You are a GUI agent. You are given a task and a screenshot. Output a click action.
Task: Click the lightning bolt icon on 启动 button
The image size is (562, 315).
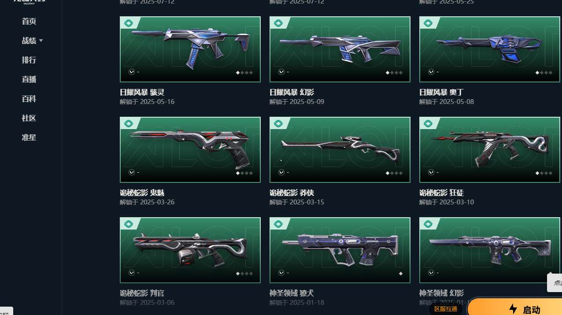(x=513, y=309)
